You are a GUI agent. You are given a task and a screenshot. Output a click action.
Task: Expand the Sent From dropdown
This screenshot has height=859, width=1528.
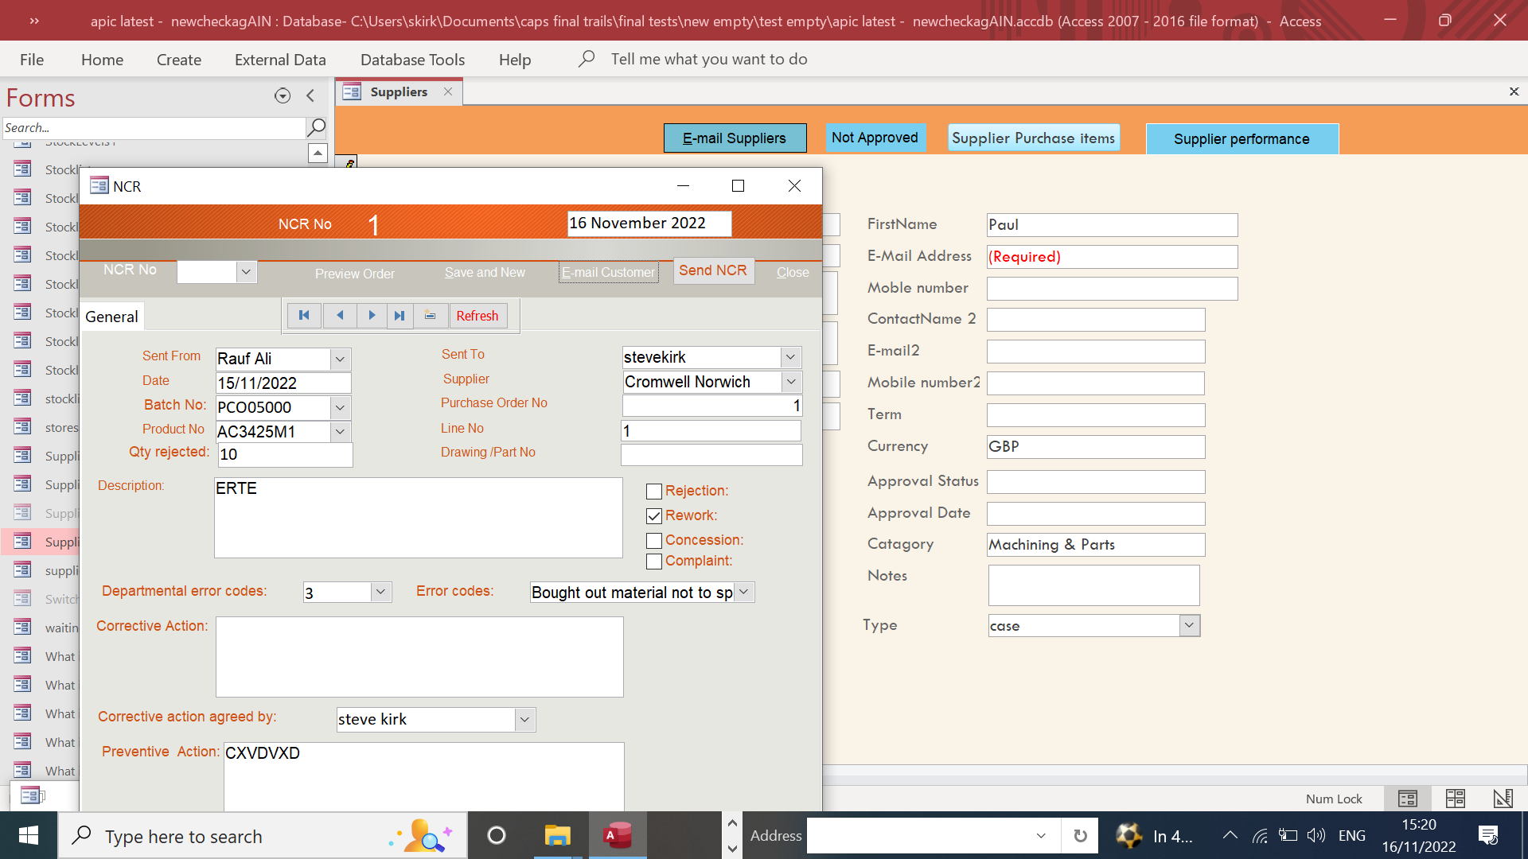click(340, 360)
